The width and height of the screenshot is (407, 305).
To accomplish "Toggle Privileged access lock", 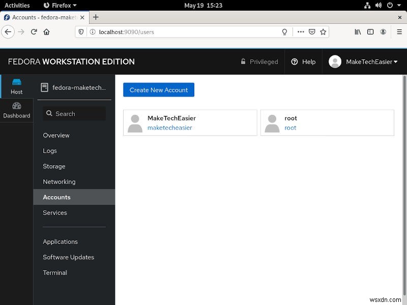I will click(259, 62).
